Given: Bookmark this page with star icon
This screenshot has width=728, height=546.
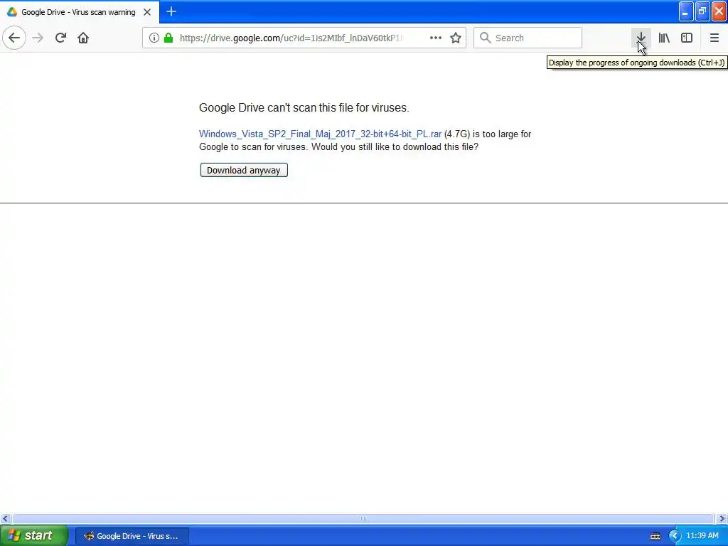Looking at the screenshot, I should click(456, 38).
